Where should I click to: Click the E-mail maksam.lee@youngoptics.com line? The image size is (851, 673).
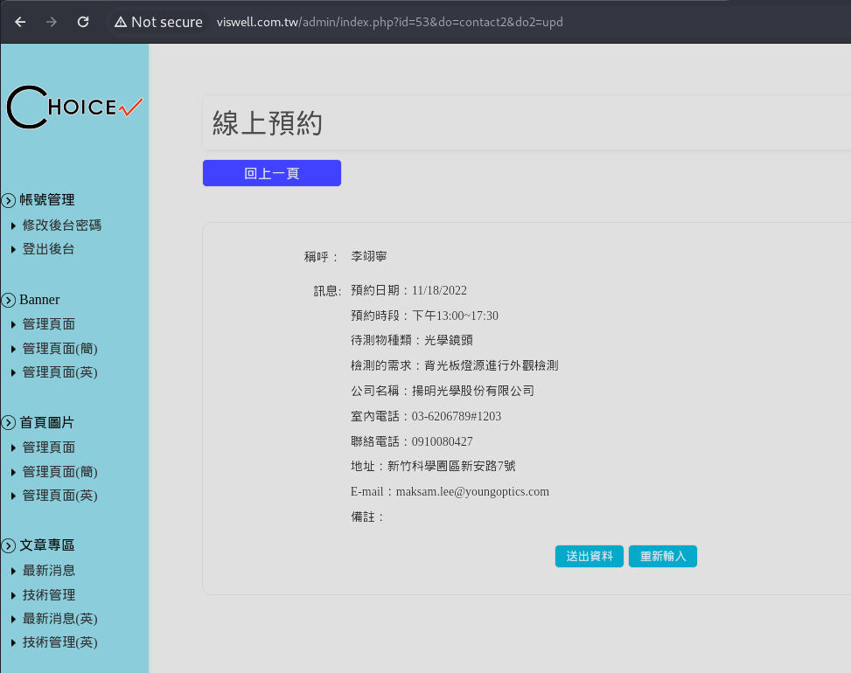(x=450, y=491)
